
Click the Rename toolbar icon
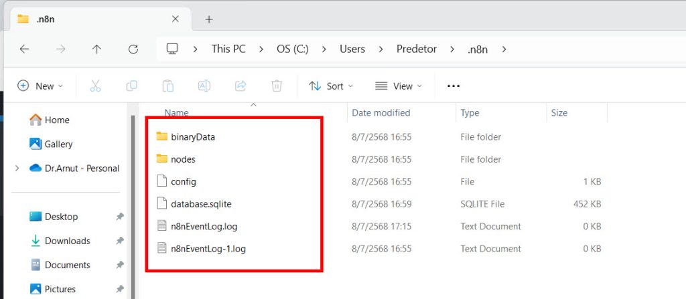(x=204, y=86)
